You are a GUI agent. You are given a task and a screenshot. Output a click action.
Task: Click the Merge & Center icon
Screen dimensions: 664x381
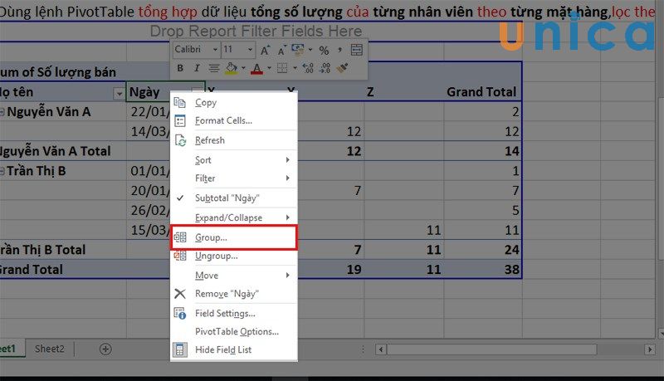[x=357, y=50]
